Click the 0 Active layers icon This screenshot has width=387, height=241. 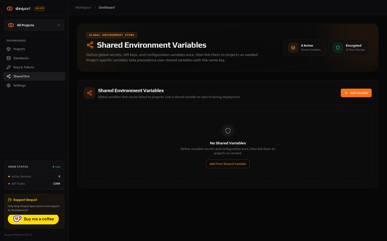tap(293, 48)
